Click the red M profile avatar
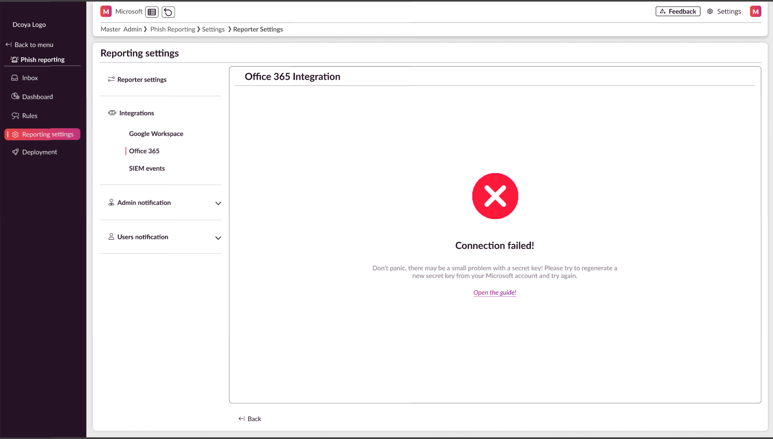The height and width of the screenshot is (439, 773). tap(755, 12)
